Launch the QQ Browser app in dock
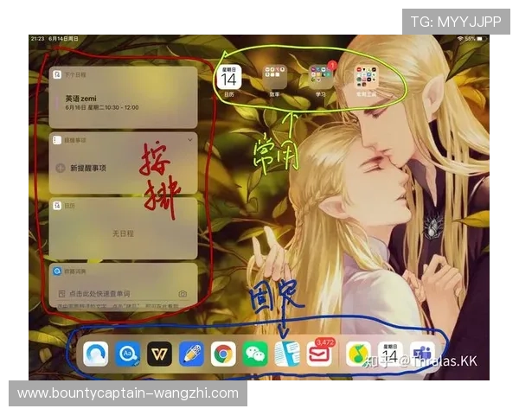The height and width of the screenshot is (415, 519). tap(96, 354)
